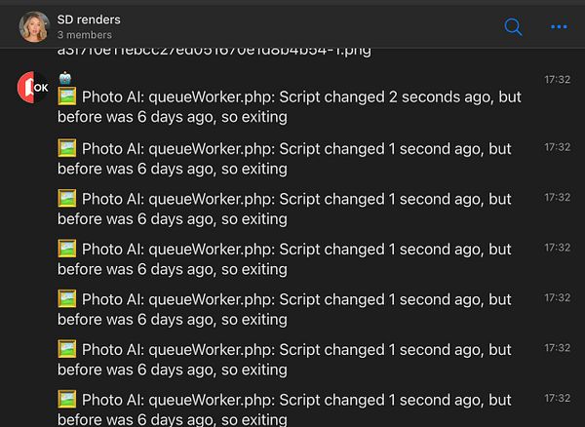View the 3 members list
585x427 pixels.
point(84,35)
